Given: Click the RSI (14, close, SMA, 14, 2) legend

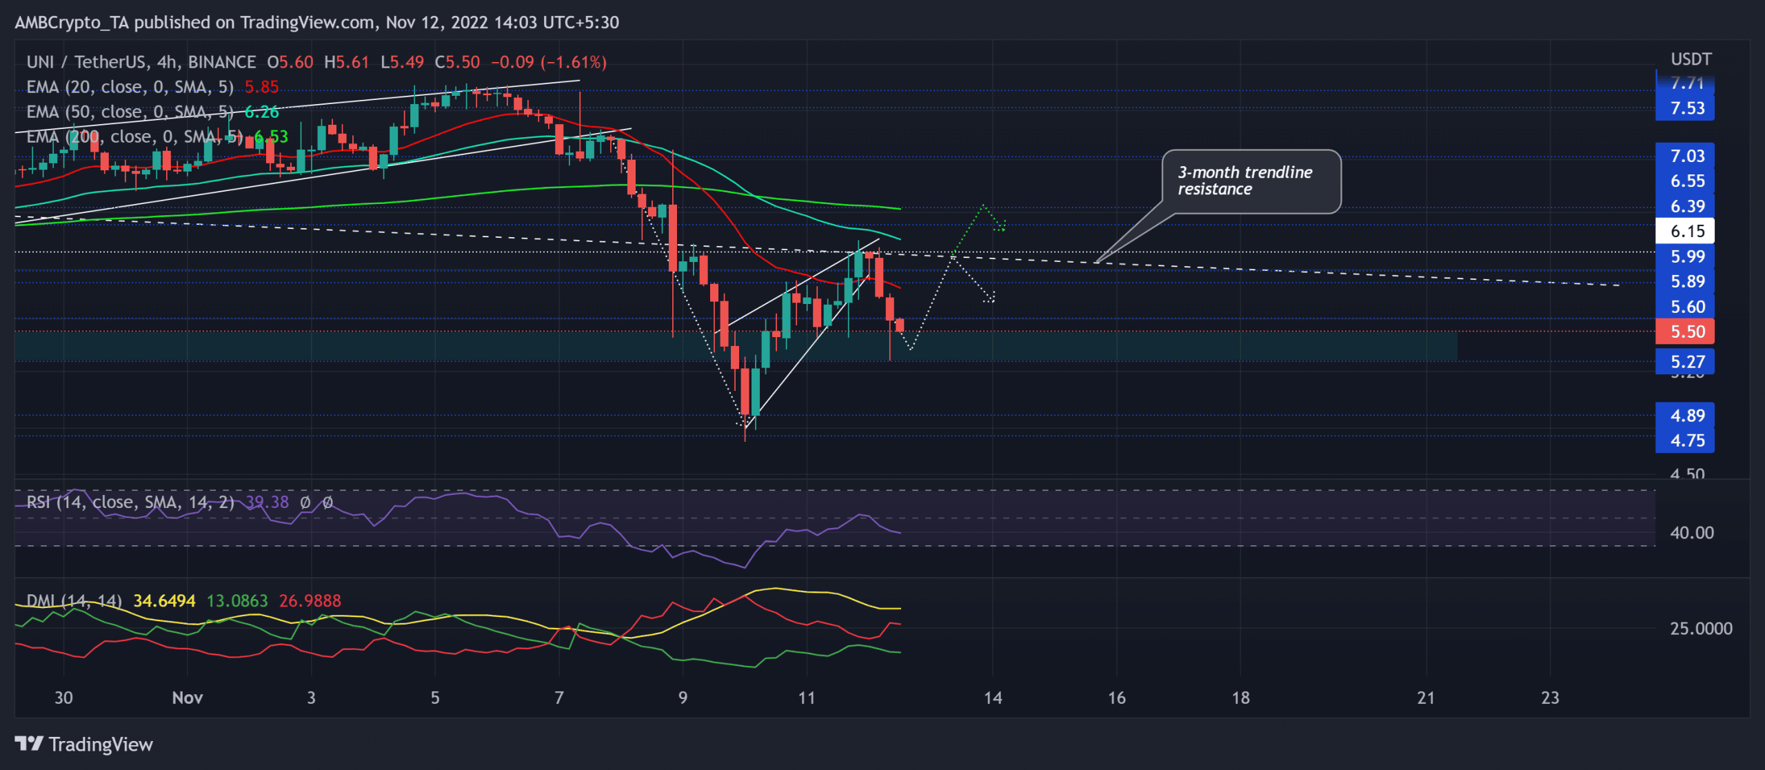Looking at the screenshot, I should 130,502.
